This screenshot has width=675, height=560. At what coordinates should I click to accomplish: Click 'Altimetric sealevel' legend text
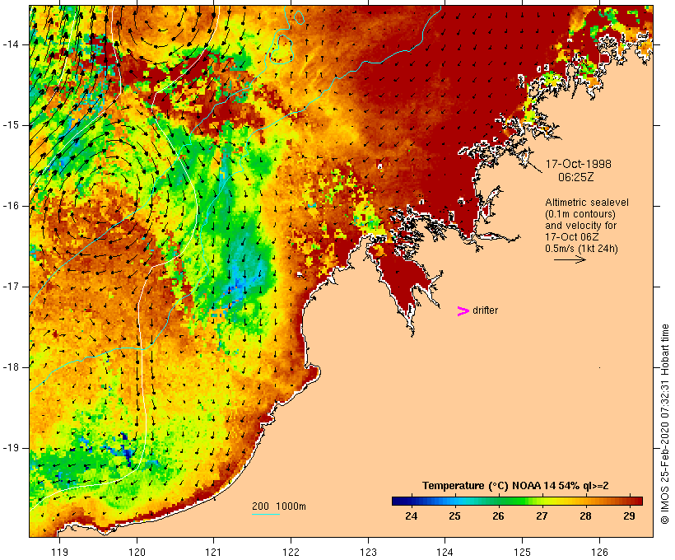(x=587, y=203)
